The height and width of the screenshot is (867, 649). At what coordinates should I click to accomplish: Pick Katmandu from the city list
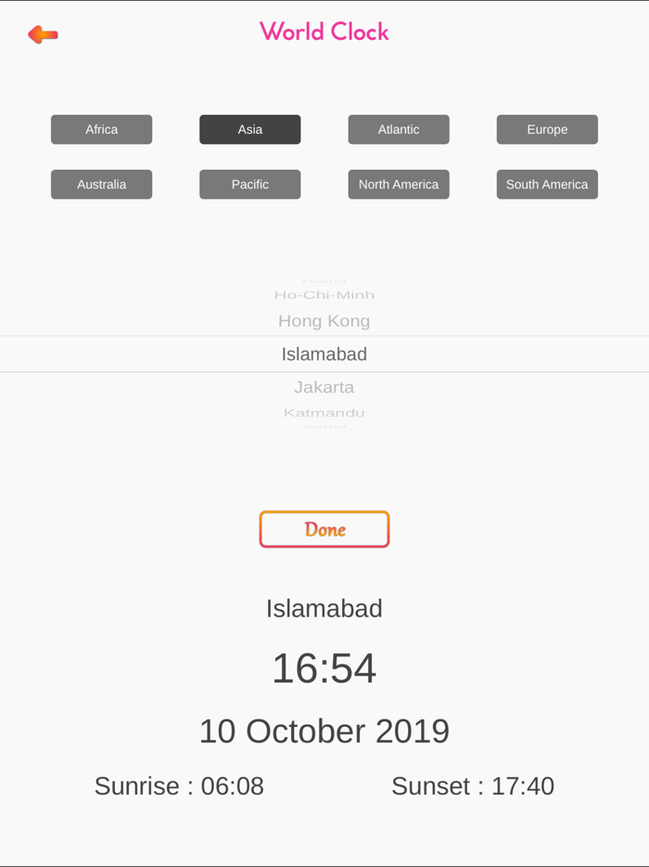[324, 411]
